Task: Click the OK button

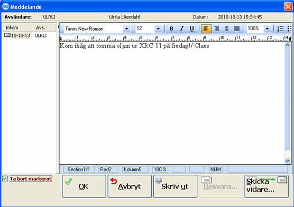Action: (x=84, y=186)
